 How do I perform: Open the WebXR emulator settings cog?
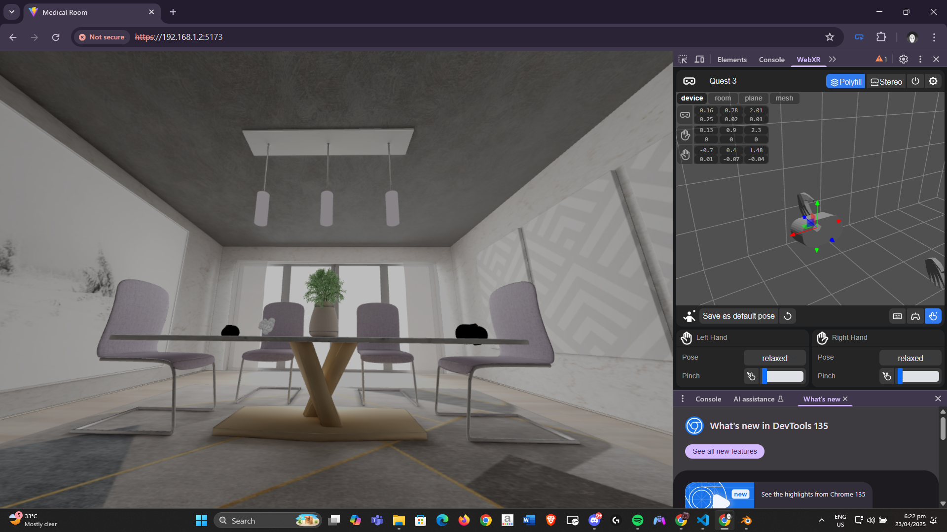tap(933, 81)
